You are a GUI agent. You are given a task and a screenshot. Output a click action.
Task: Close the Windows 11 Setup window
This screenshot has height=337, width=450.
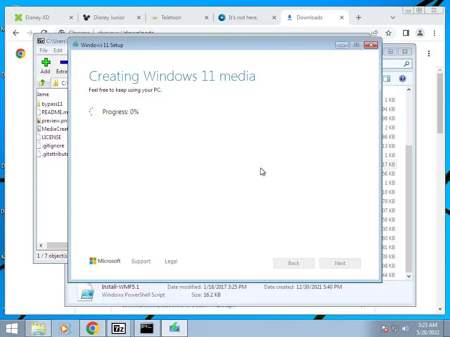click(x=371, y=45)
